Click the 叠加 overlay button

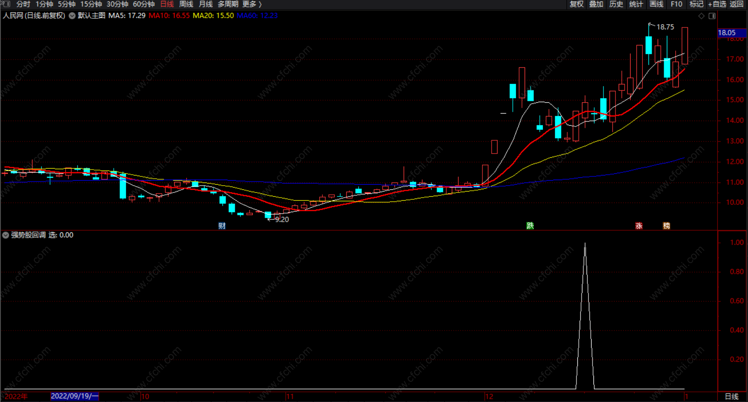[x=596, y=4]
